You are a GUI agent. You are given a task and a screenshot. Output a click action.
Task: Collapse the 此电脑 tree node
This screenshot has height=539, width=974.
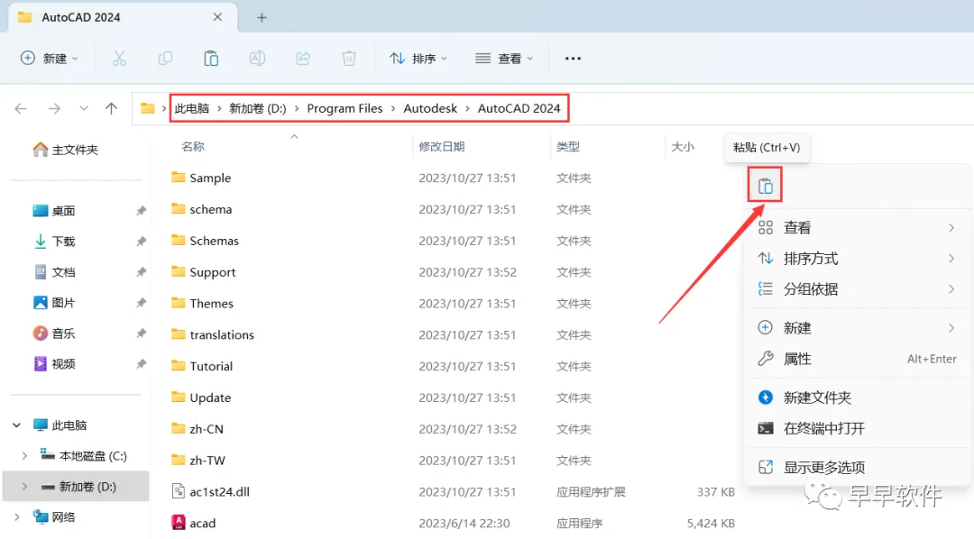pyautogui.click(x=17, y=425)
